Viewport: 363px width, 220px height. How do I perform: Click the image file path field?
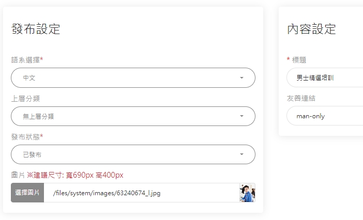[141, 193]
